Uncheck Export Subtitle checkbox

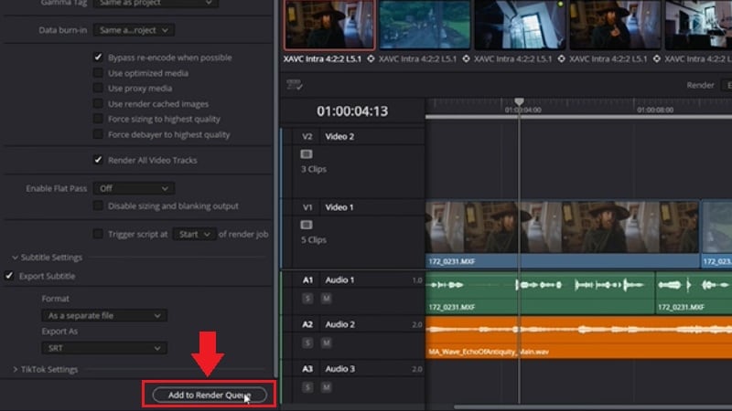tap(9, 276)
